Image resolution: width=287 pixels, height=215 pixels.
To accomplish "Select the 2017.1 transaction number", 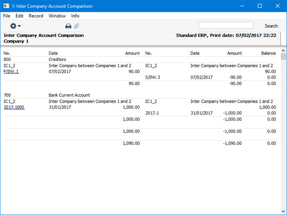I will point(152,113).
